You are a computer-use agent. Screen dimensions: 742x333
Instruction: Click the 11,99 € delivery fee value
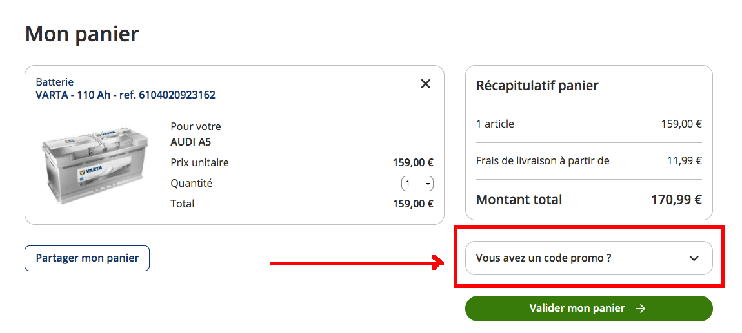tap(684, 161)
